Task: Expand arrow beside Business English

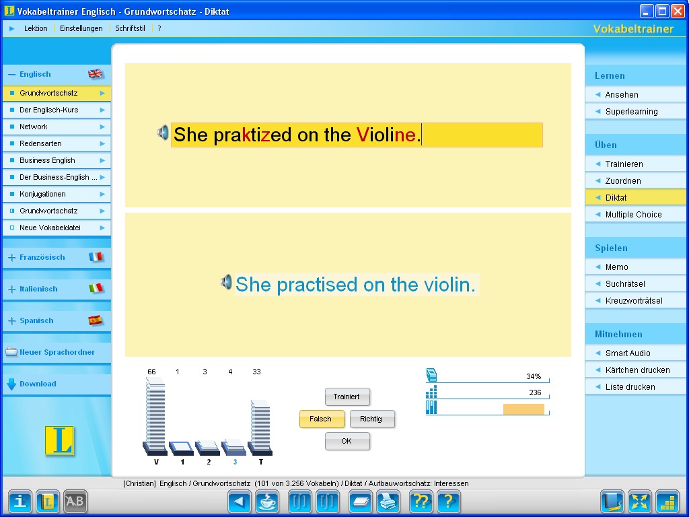Action: pos(102,160)
